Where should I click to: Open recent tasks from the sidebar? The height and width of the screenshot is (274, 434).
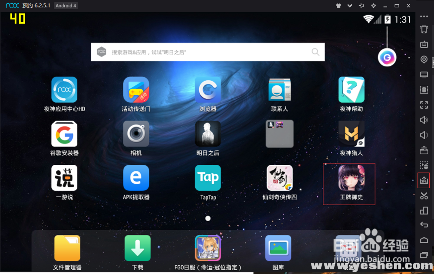424,255
